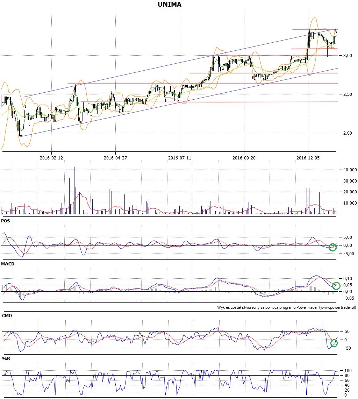
Task: Click the MACD 0,10 axis value
Action: click(348, 279)
